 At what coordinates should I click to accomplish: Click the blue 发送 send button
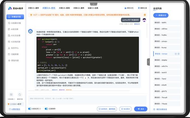(x=141, y=109)
